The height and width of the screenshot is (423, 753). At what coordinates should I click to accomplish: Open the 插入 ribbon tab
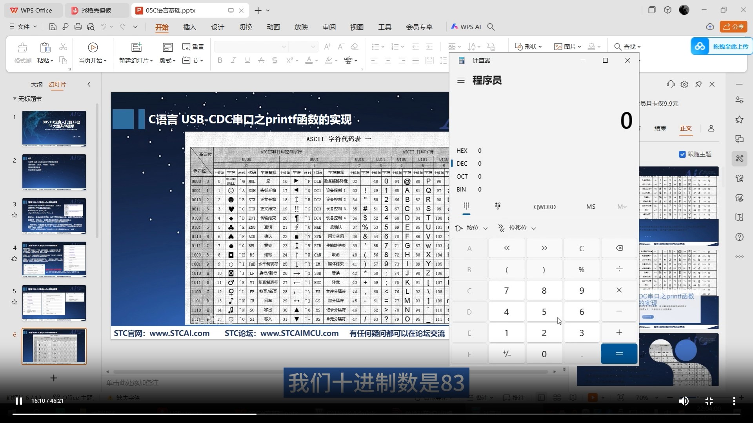(189, 27)
